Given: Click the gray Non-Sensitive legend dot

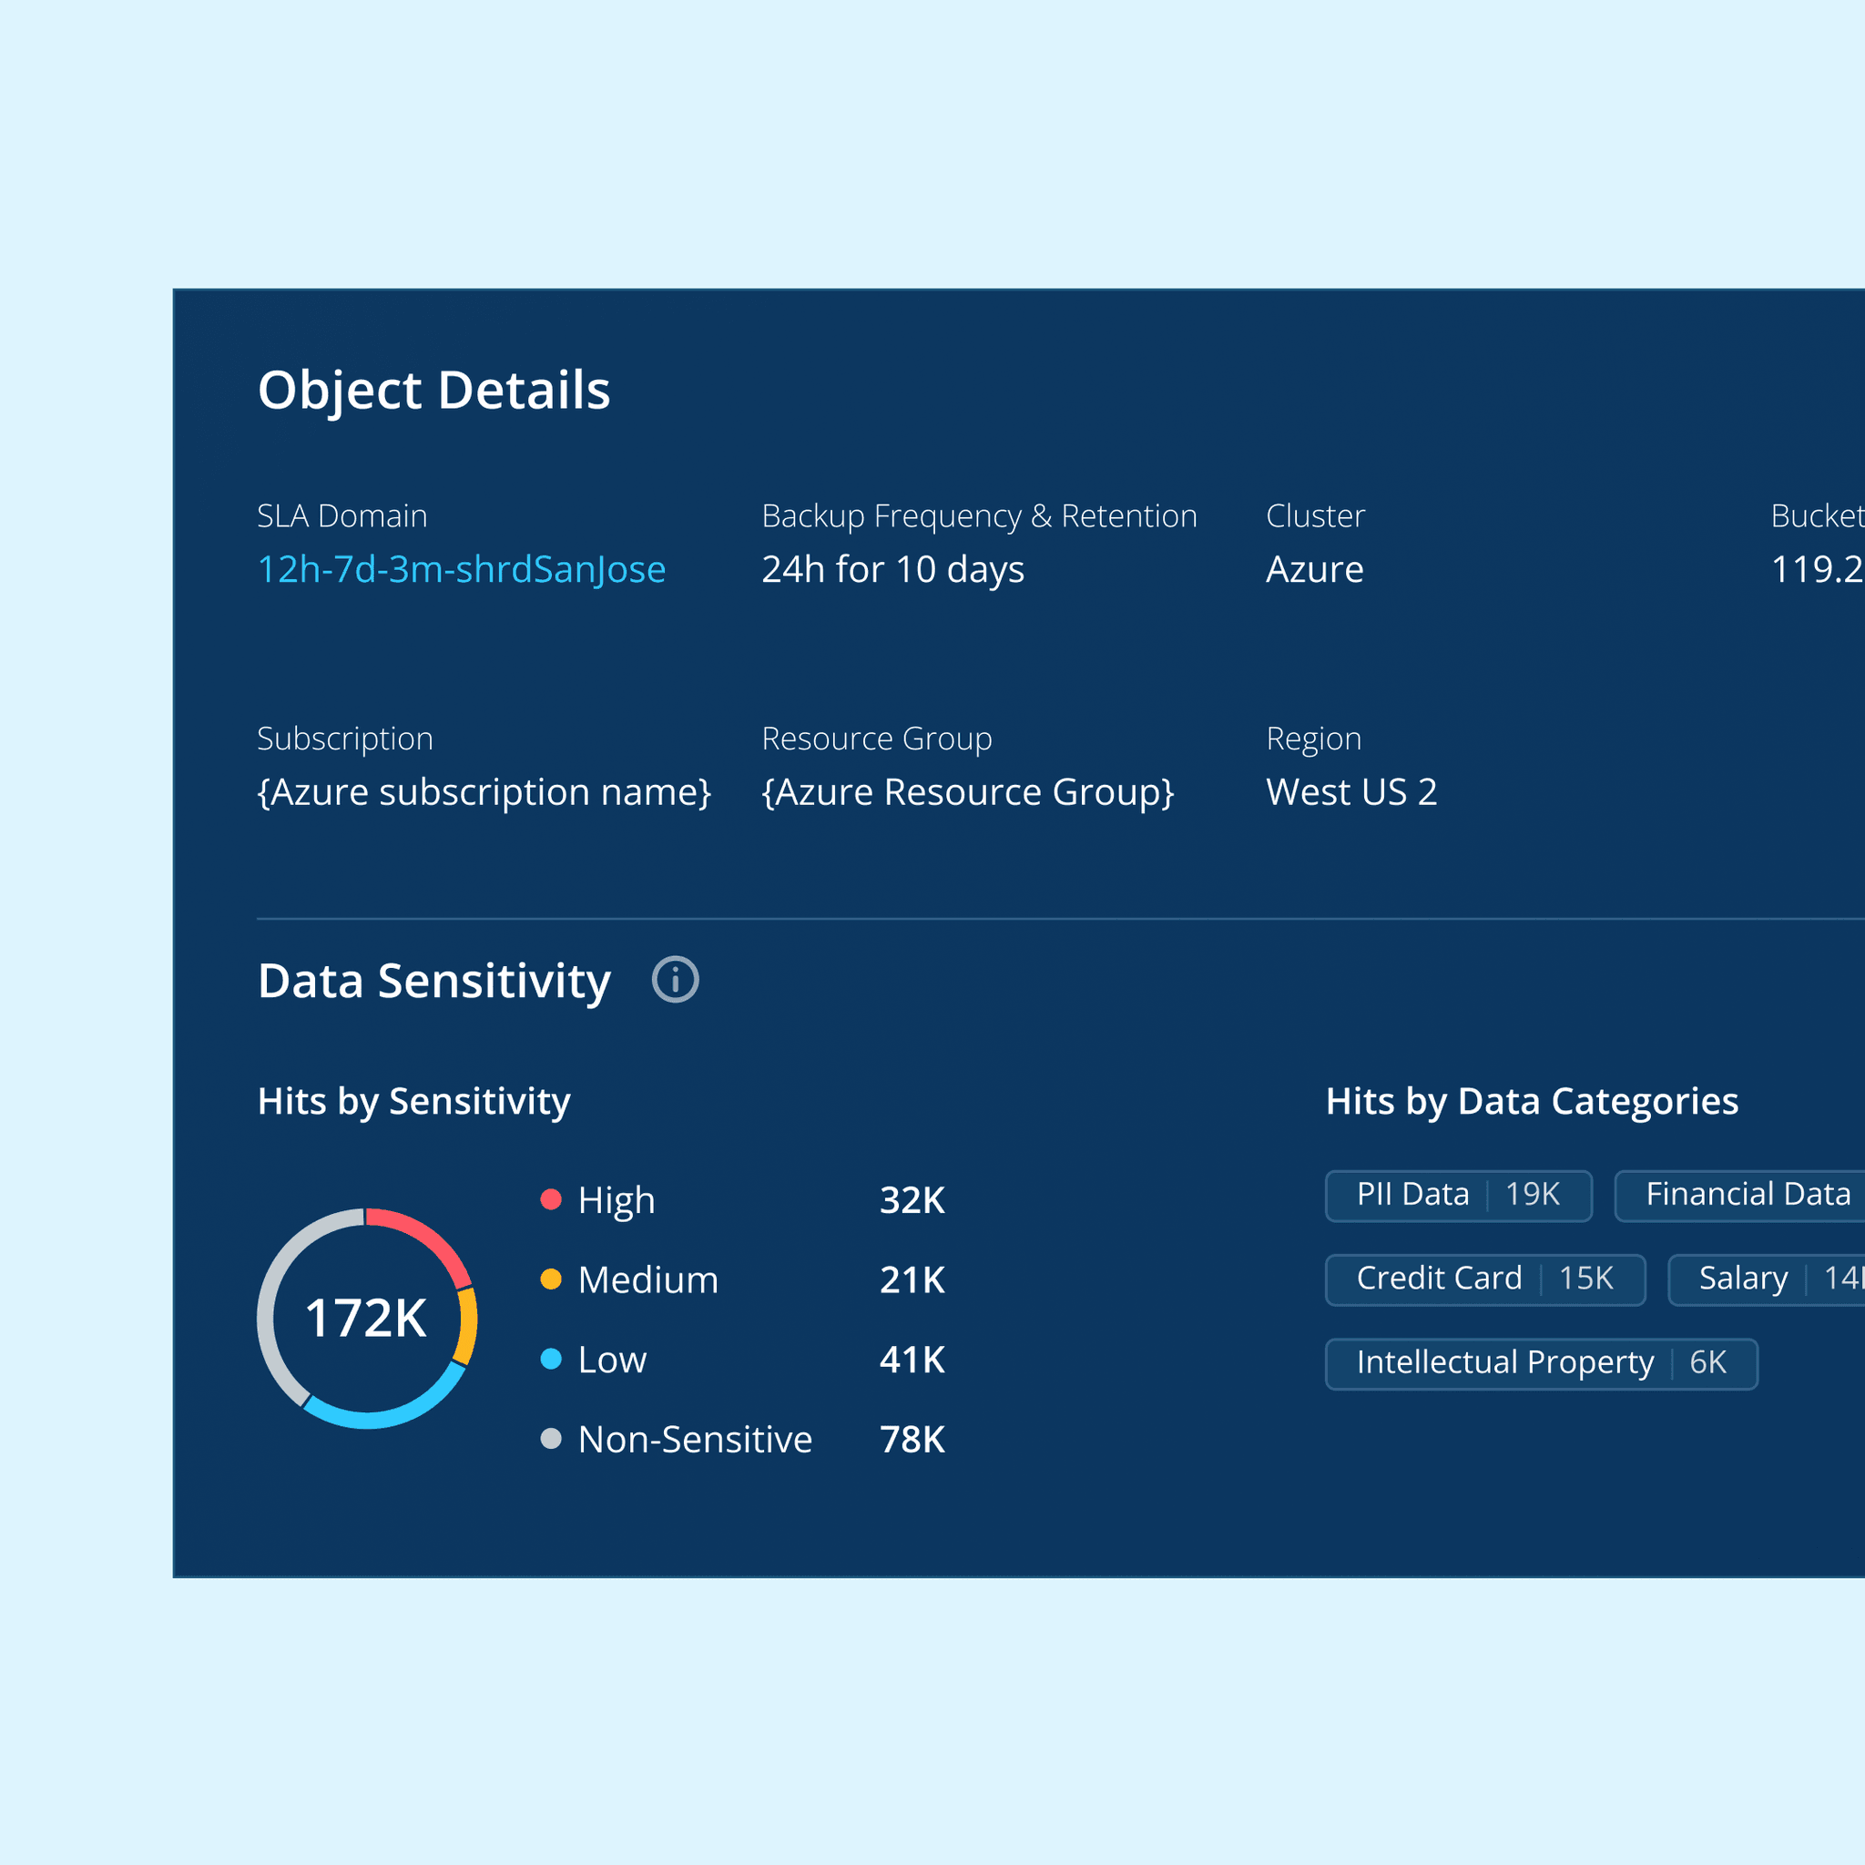Looking at the screenshot, I should [x=551, y=1440].
